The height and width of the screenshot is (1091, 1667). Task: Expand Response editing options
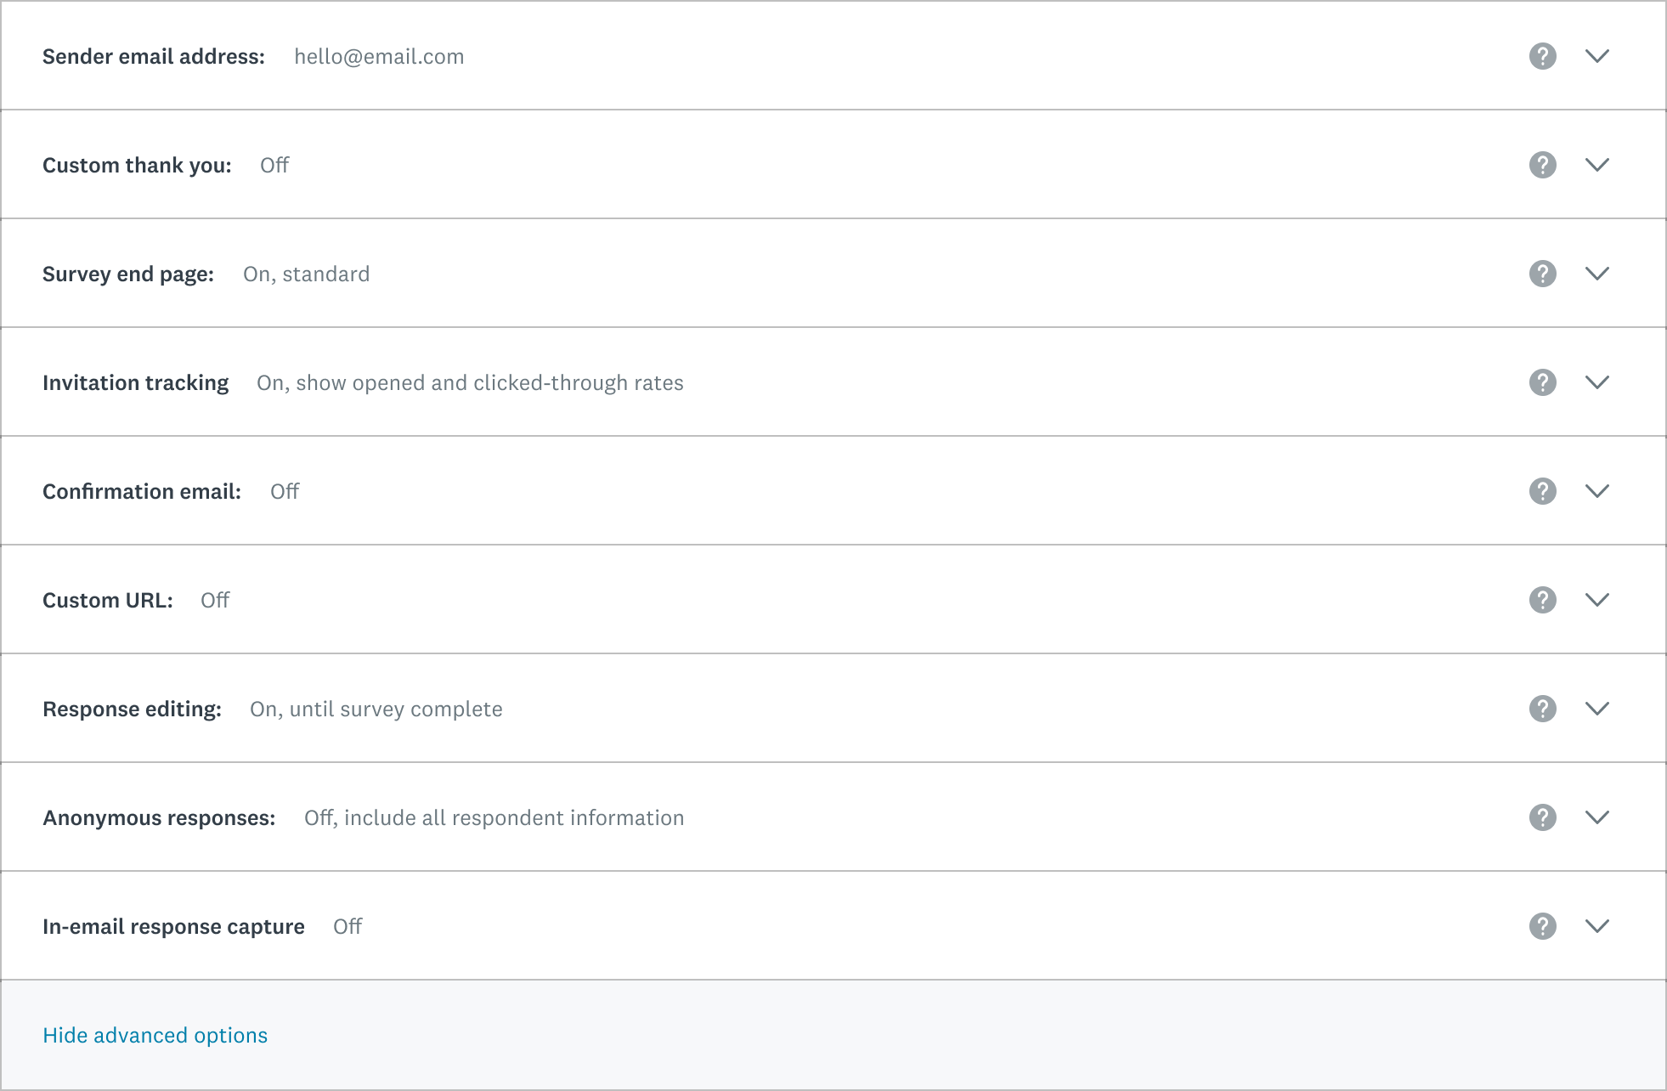(x=1597, y=709)
